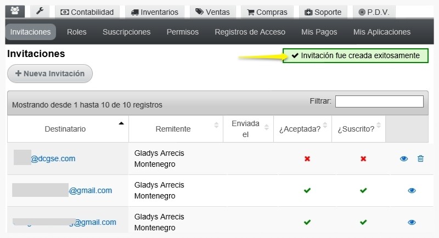This screenshot has height=238, width=439.
Task: Open the Inventarios module
Action: coord(155,12)
